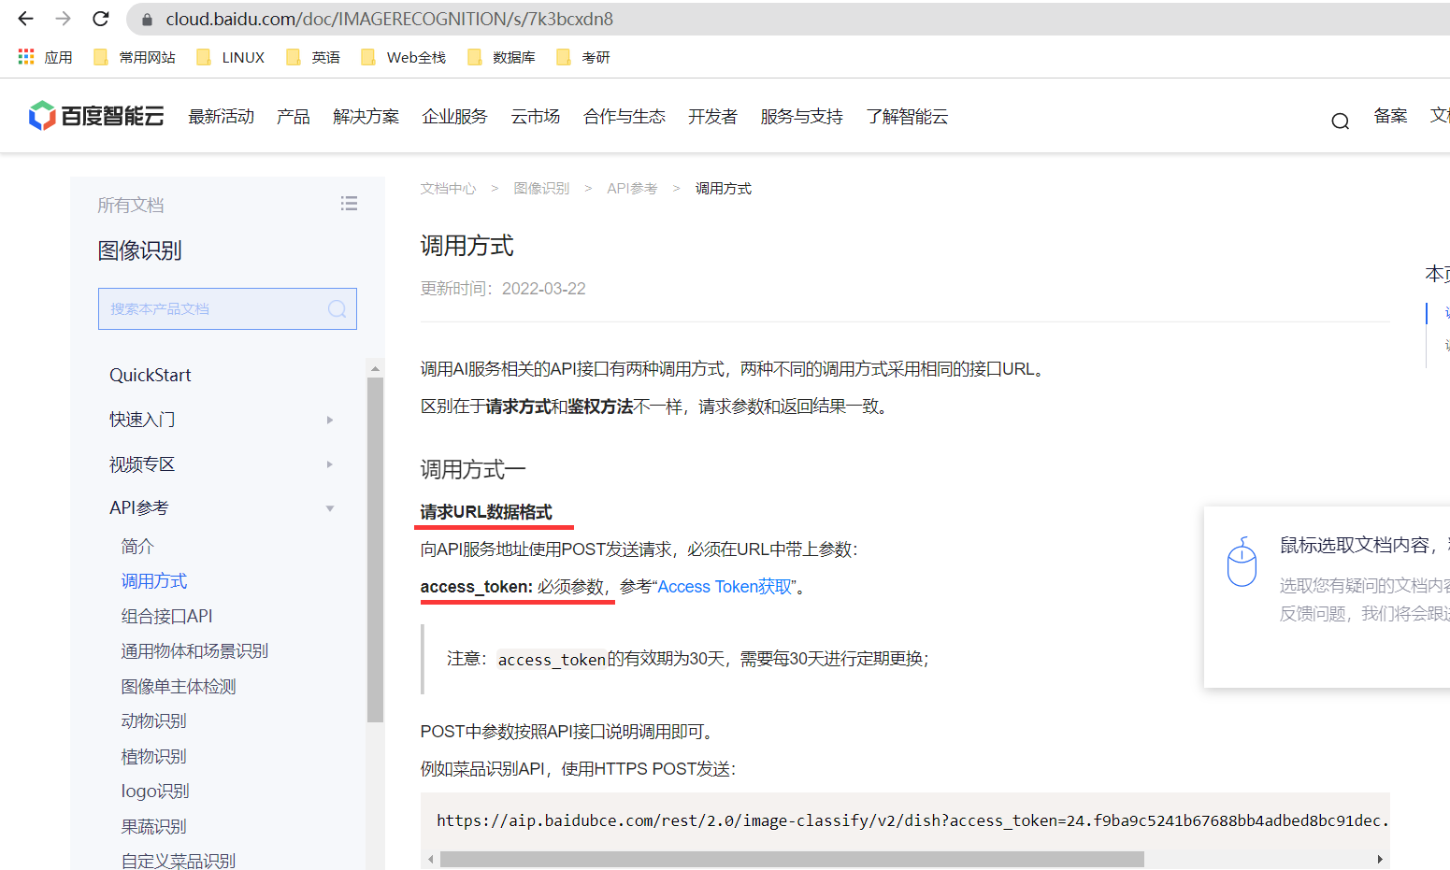
Task: Go back with the browser back arrow
Action: pyautogui.click(x=25, y=19)
